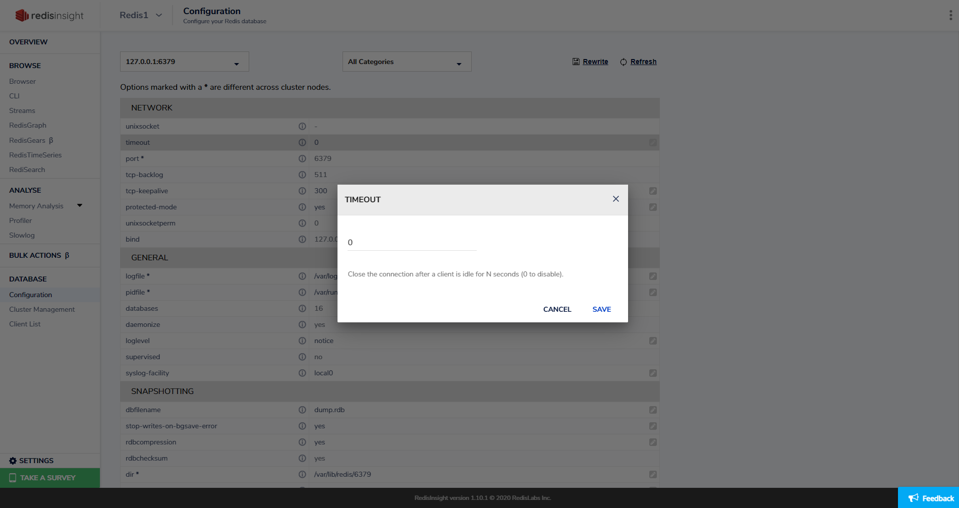The width and height of the screenshot is (959, 508).
Task: Show info for rdbchecksum option
Action: pos(302,458)
